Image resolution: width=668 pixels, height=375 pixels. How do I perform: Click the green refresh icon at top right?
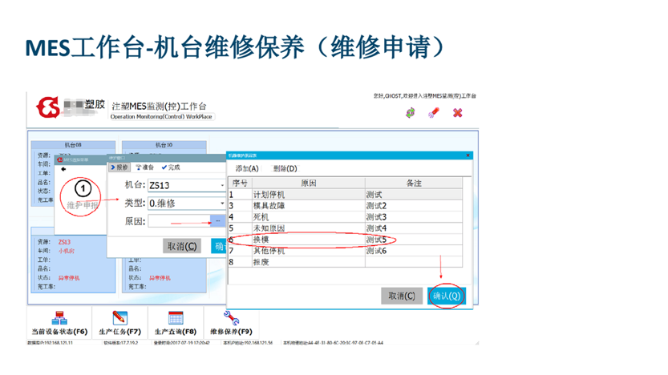point(411,113)
